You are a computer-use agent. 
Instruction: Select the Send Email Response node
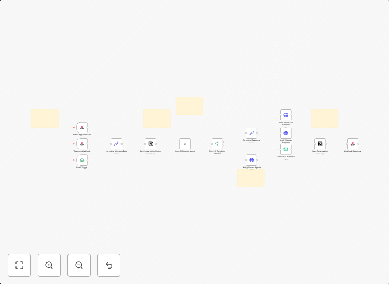(x=286, y=149)
